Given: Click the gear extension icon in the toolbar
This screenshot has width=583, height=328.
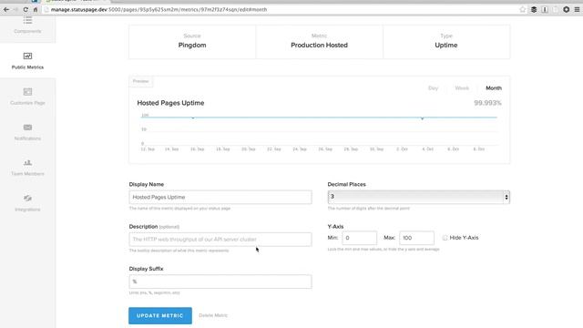Looking at the screenshot, I should 567,9.
